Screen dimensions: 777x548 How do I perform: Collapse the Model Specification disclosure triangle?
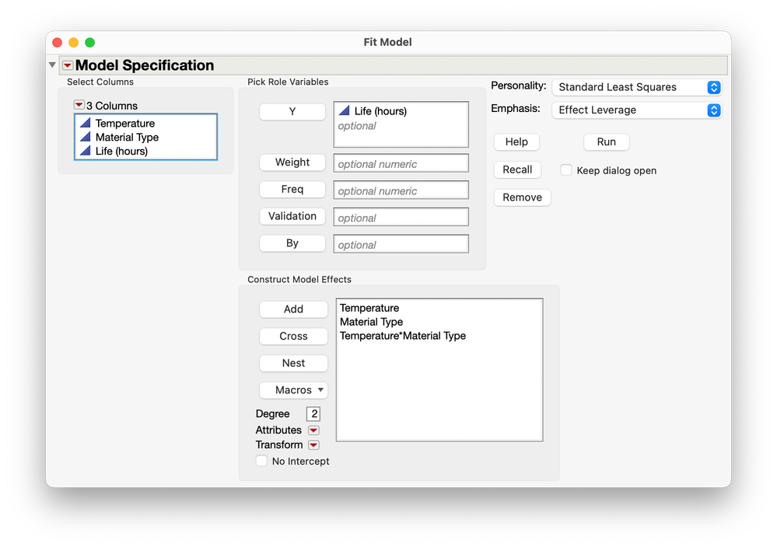tap(53, 65)
